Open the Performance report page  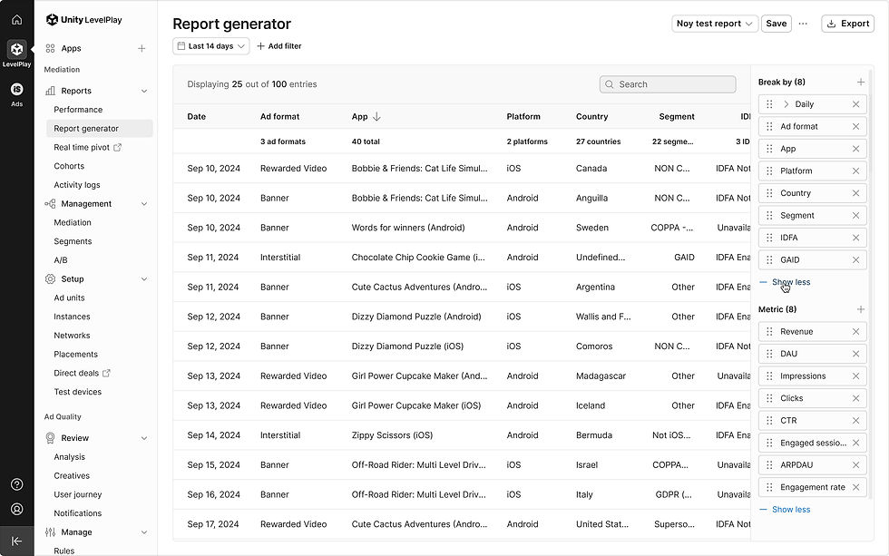tap(78, 110)
